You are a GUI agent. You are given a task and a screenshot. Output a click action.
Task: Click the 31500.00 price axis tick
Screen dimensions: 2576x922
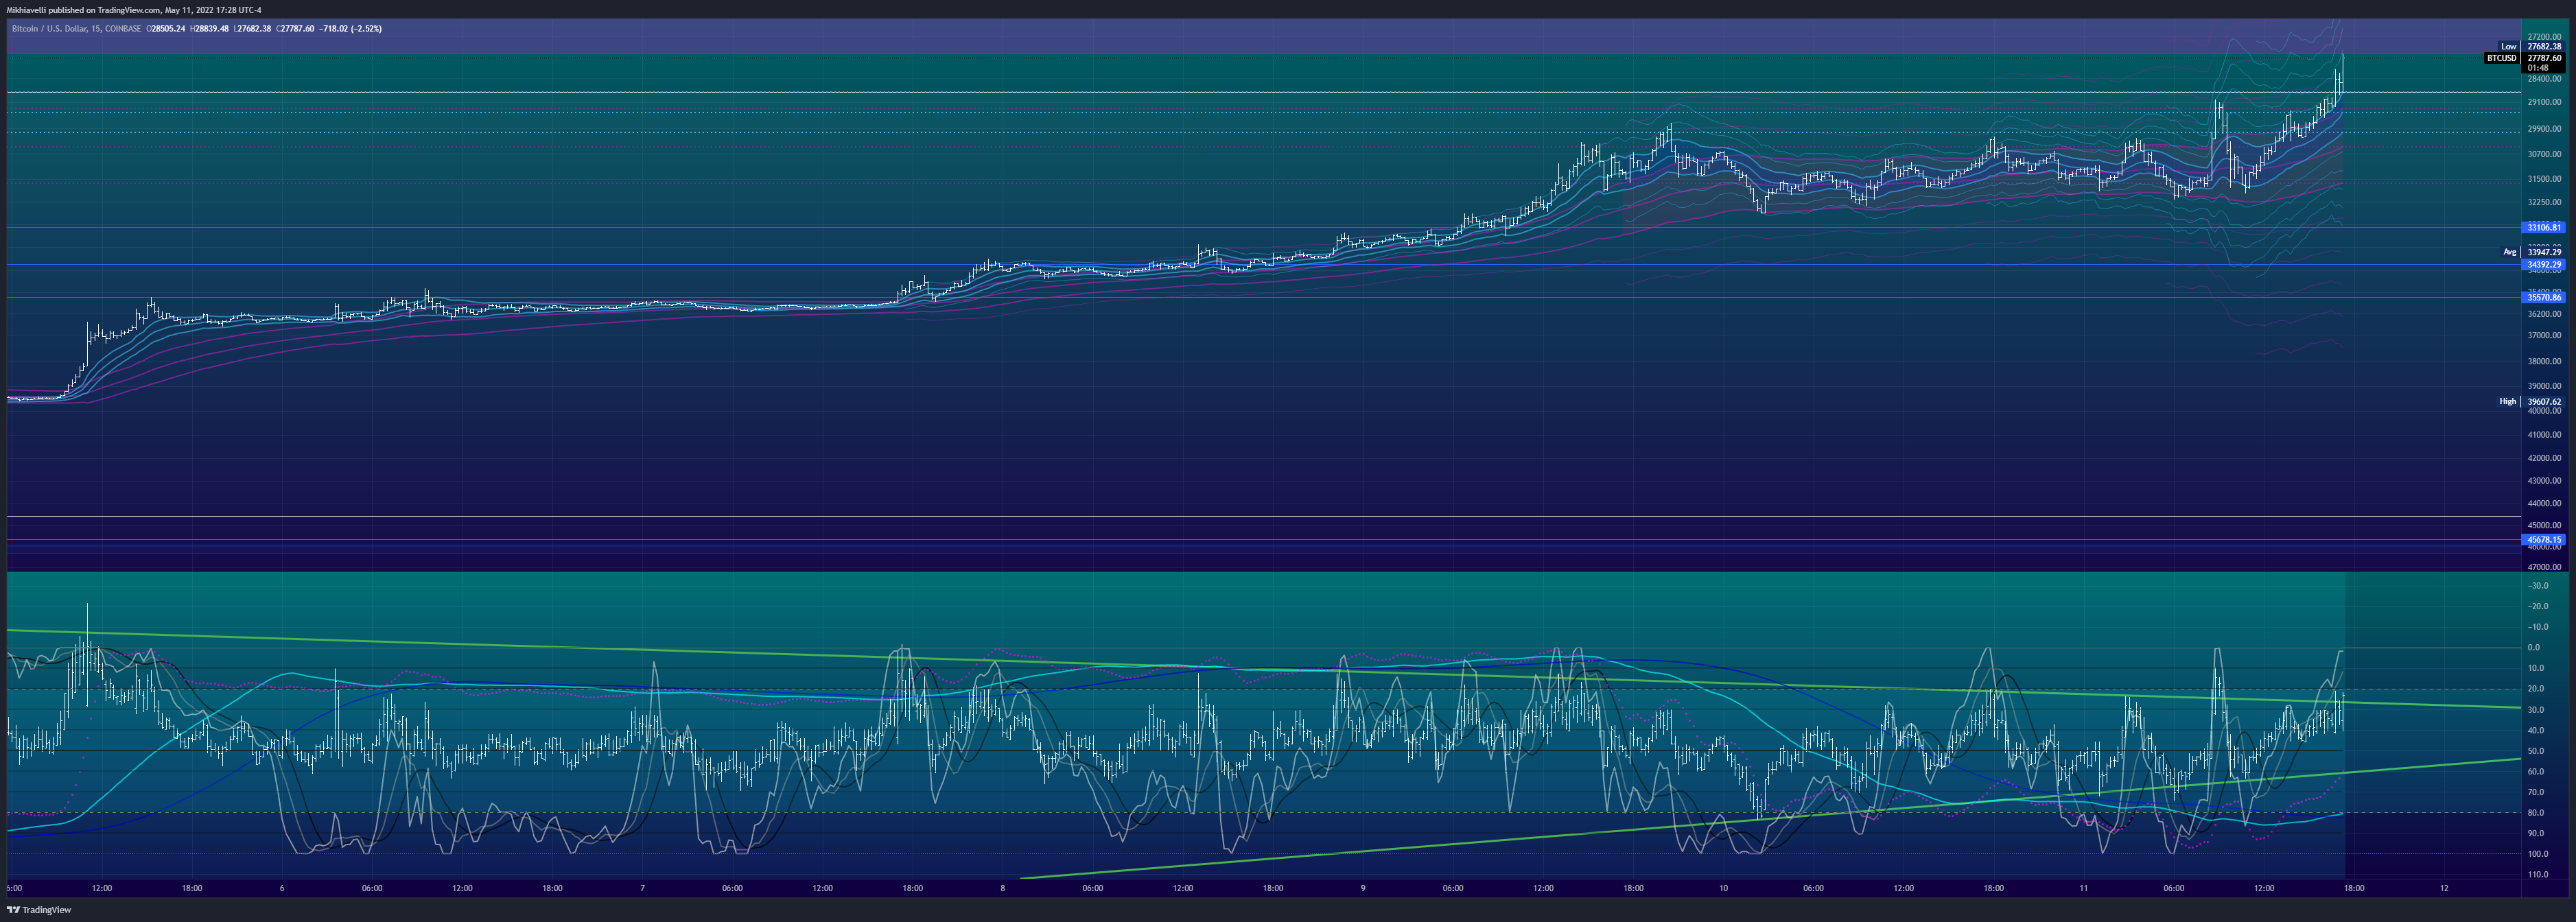pos(2544,179)
